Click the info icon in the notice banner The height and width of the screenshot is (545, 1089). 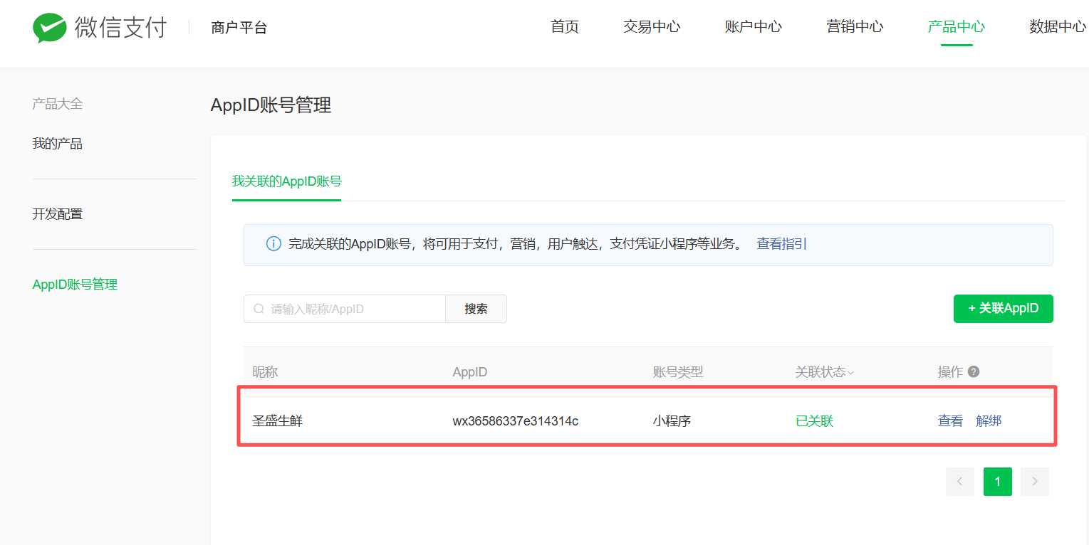pos(273,244)
